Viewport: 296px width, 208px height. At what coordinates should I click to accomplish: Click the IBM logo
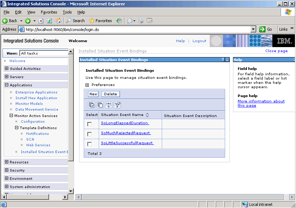click(x=284, y=41)
